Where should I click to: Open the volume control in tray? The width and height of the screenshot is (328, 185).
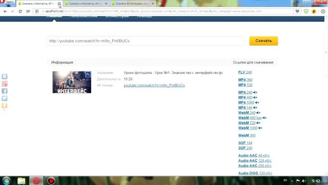pos(304,181)
